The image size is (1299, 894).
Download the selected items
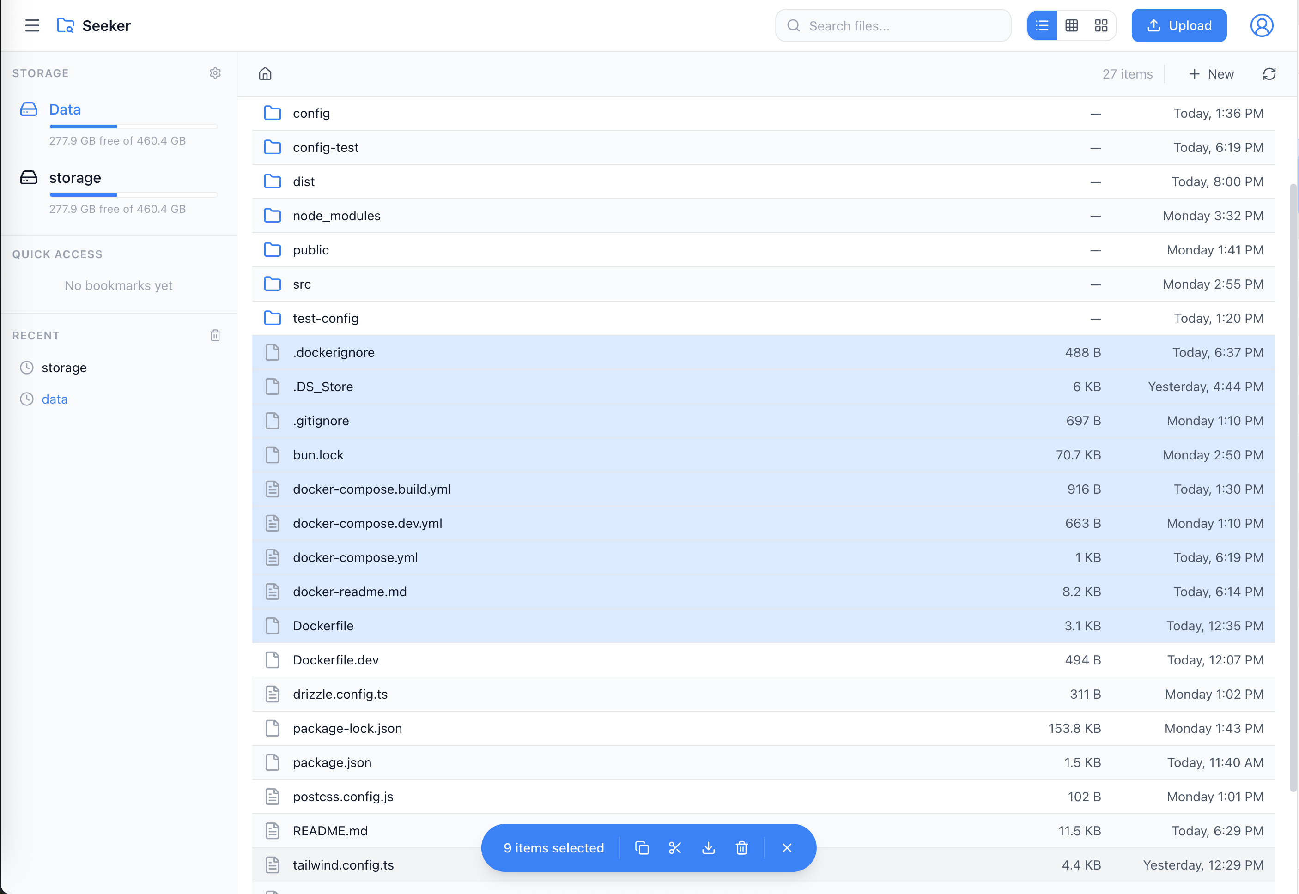tap(708, 847)
